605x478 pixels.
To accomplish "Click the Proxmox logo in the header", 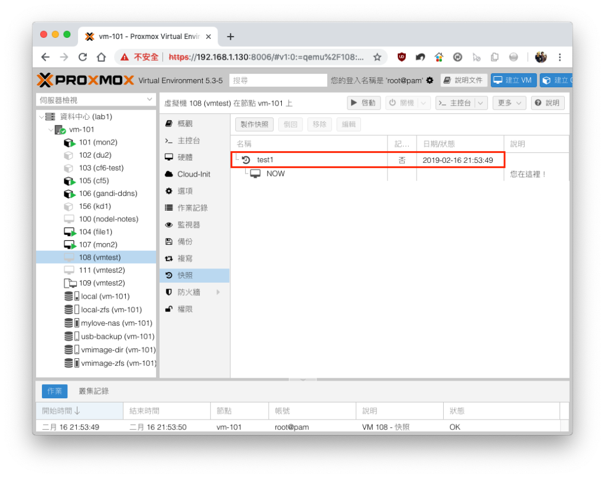I will click(85, 80).
